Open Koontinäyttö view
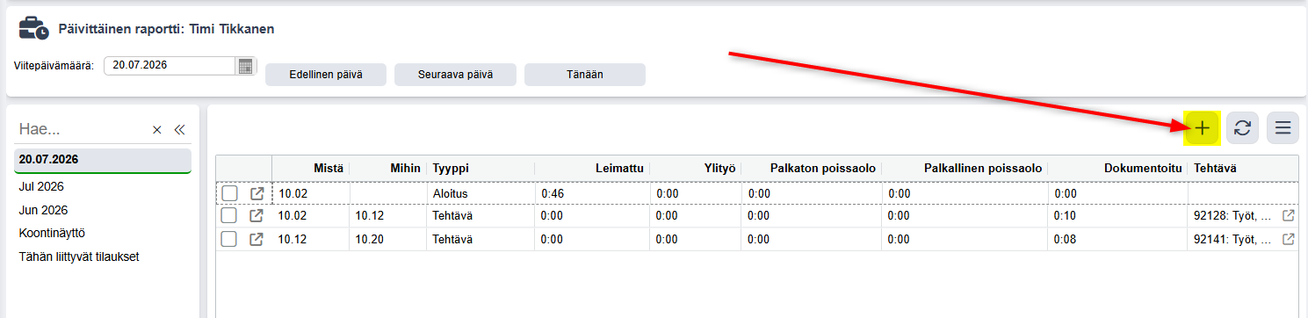1308x318 pixels. tap(52, 234)
